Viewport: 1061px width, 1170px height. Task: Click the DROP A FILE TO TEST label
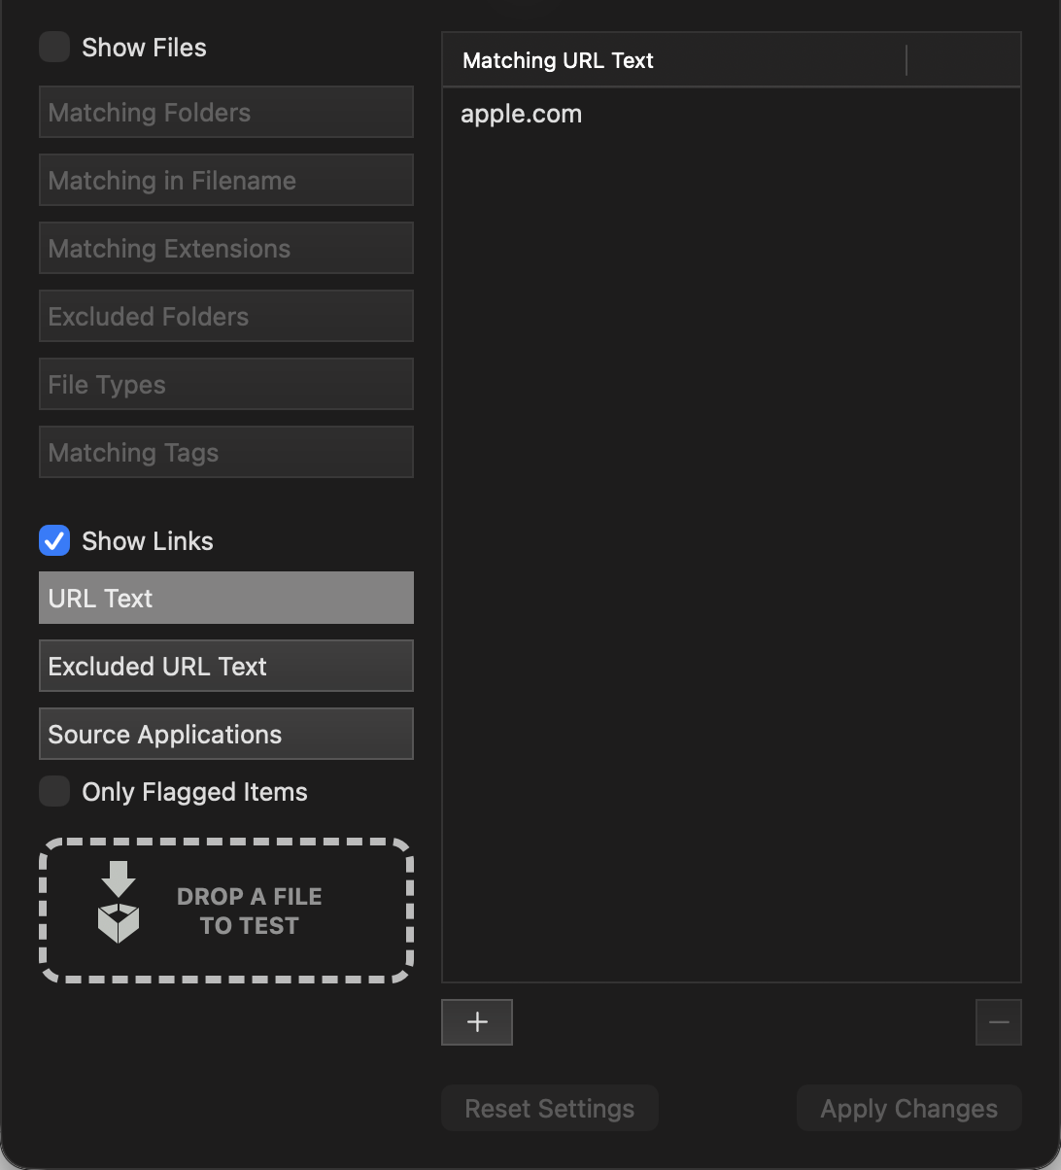click(x=250, y=912)
